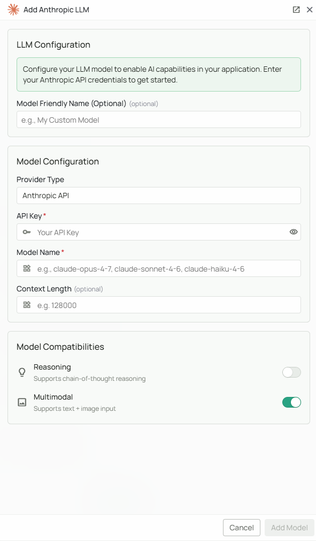
Task: Click the Model Friendly Name (Optional) label
Action: pos(72,103)
